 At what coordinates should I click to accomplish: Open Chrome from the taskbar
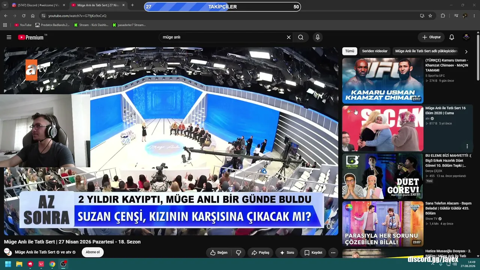tap(52, 264)
